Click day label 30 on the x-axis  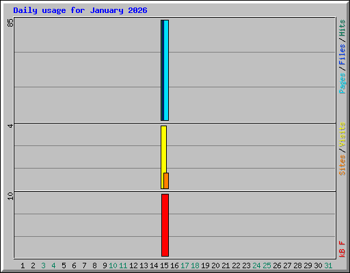(x=318, y=265)
